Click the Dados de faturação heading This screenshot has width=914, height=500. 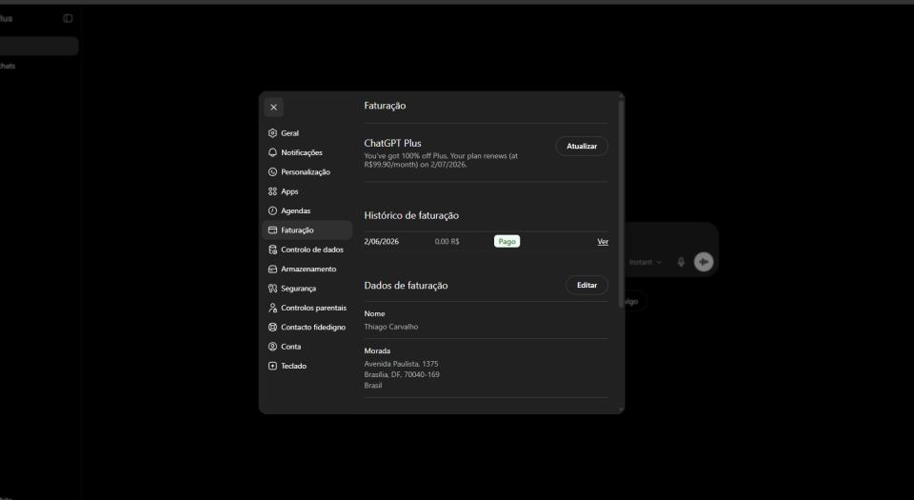click(406, 286)
